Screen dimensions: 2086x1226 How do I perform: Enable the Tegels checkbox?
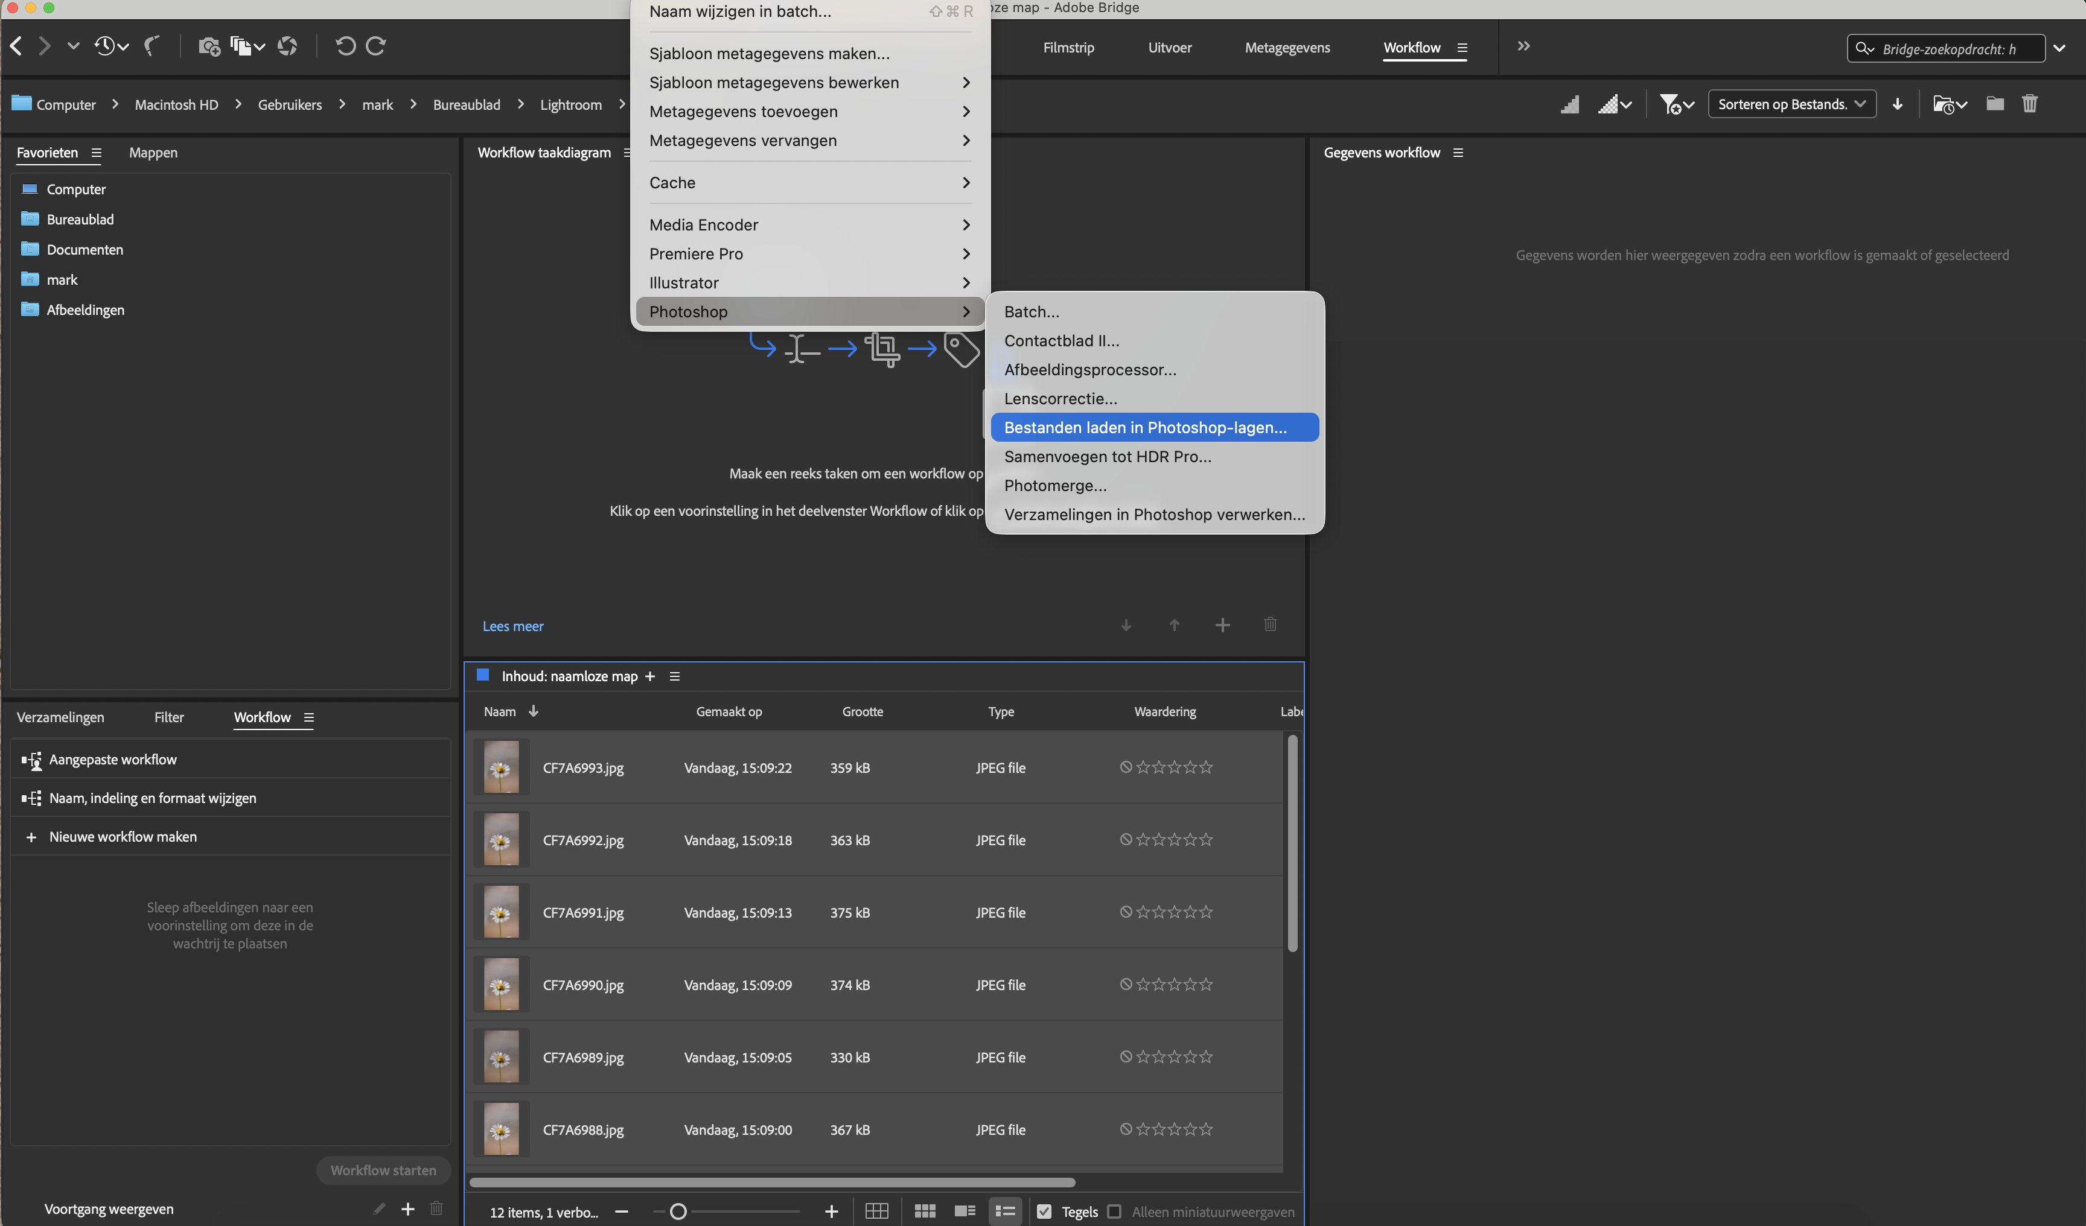coord(1044,1212)
